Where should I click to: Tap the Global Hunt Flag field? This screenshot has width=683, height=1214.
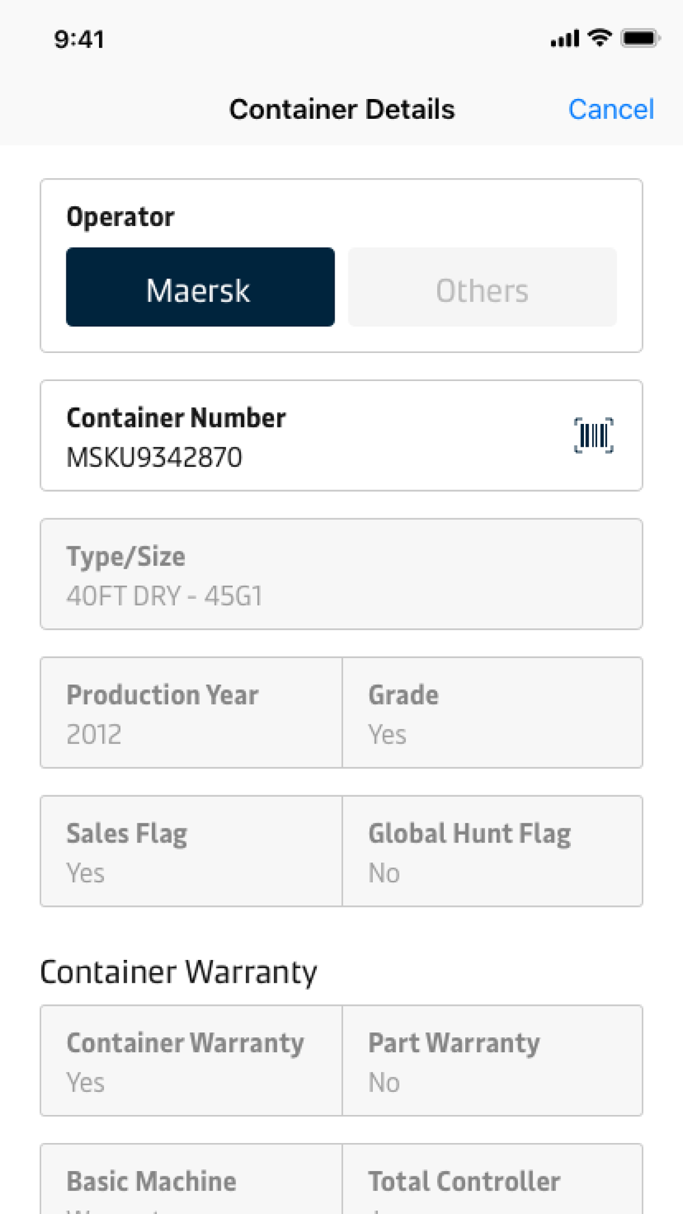pos(492,851)
